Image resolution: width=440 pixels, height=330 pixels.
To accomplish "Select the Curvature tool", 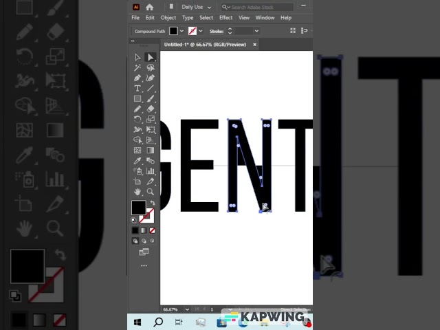I will click(x=151, y=78).
